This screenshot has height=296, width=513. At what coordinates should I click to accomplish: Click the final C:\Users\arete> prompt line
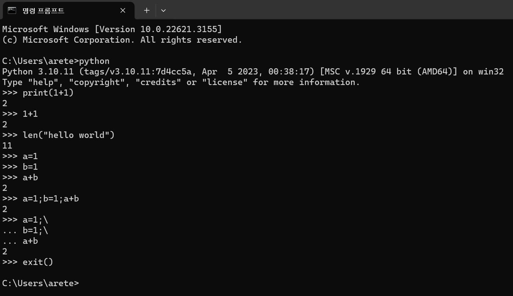click(x=41, y=283)
